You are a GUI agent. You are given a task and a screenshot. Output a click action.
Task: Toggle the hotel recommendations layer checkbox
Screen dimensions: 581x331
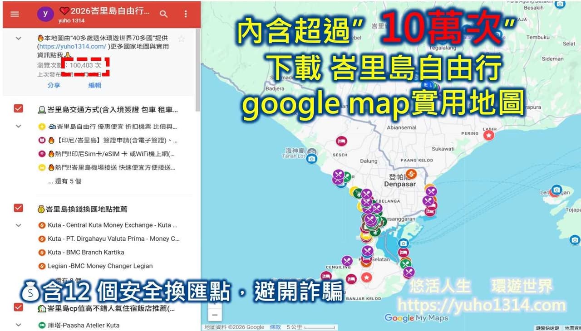[18, 307]
